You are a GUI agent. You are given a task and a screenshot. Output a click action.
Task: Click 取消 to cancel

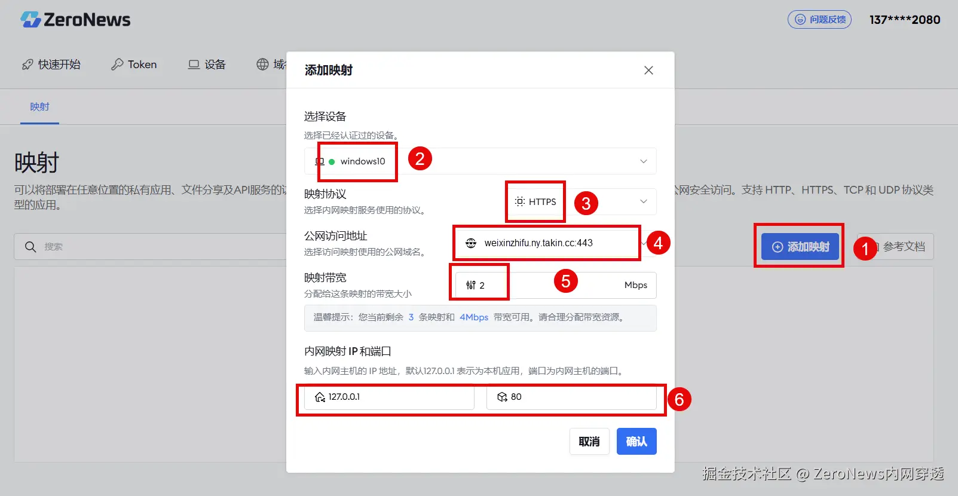point(589,442)
